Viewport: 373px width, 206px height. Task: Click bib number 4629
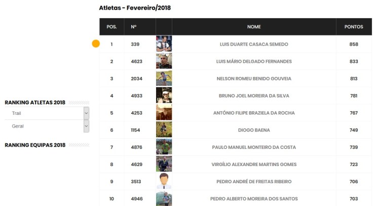[x=136, y=164]
